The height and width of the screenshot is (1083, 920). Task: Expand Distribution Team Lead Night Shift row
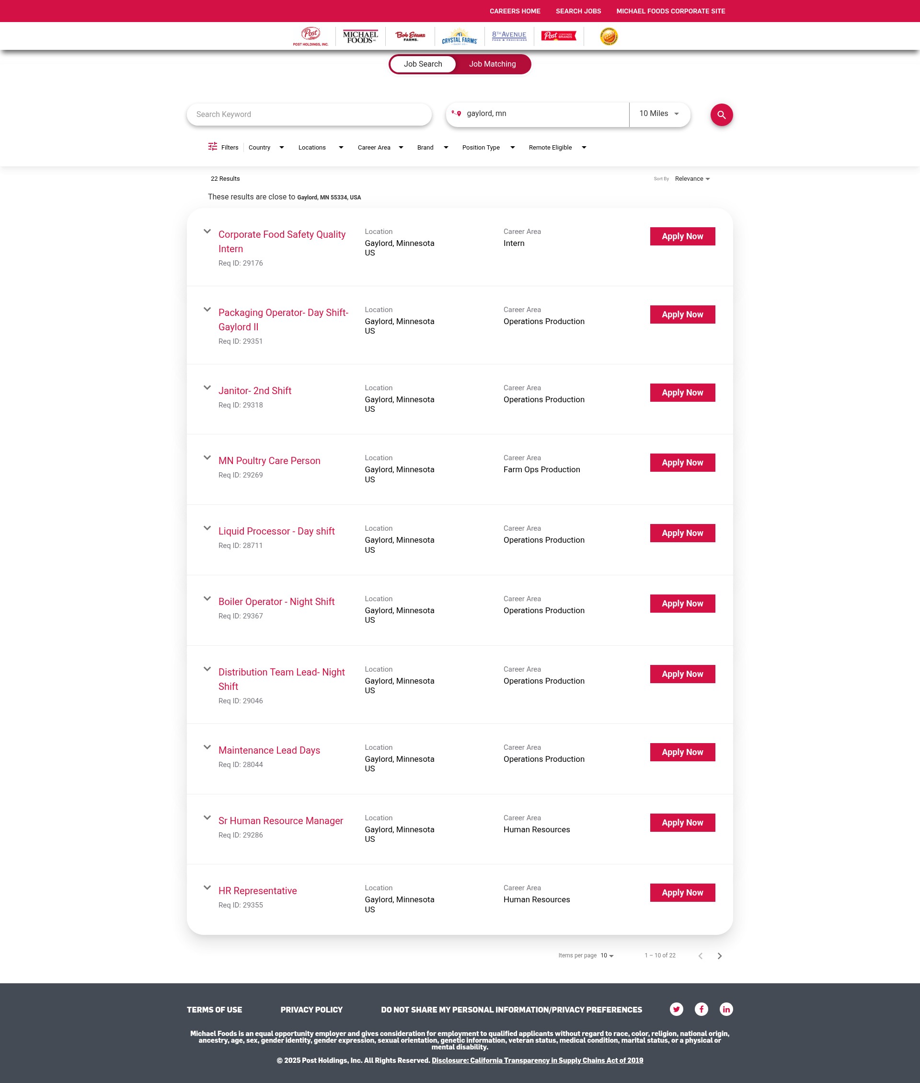pyautogui.click(x=207, y=669)
